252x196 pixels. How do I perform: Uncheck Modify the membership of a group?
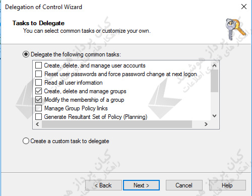(38, 99)
